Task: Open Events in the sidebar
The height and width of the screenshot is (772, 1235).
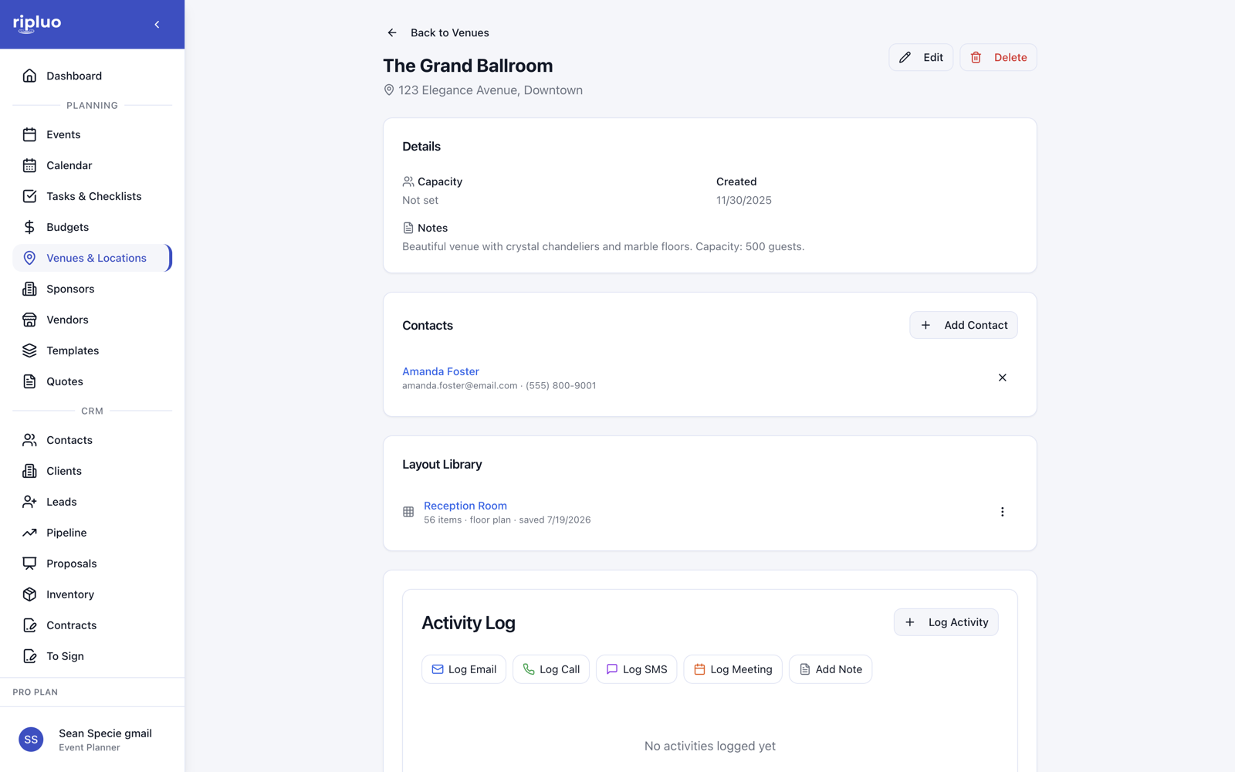Action: coord(92,134)
